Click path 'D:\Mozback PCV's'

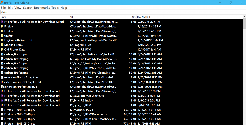81,110
